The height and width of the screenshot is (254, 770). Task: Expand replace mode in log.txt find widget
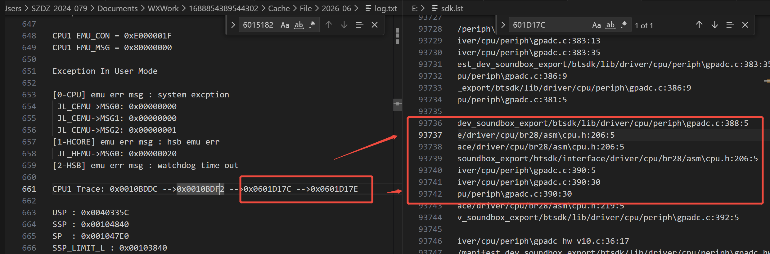click(x=233, y=25)
